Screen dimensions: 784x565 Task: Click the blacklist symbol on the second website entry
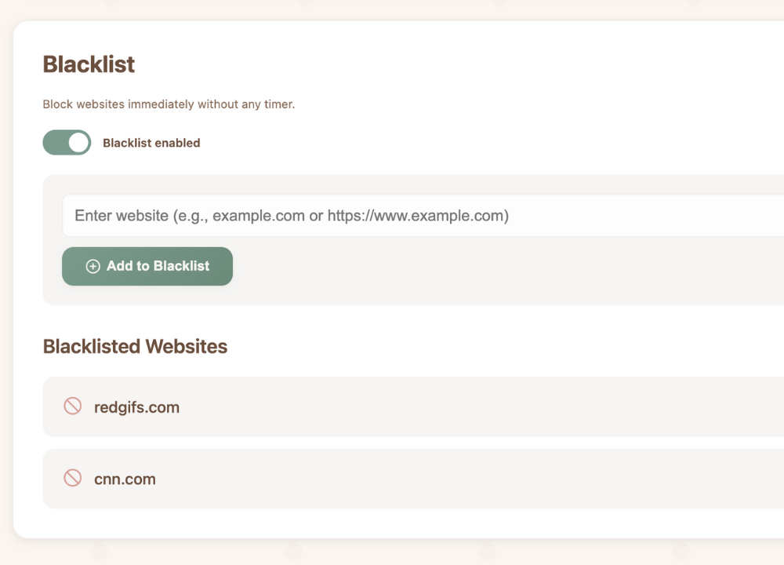click(73, 477)
